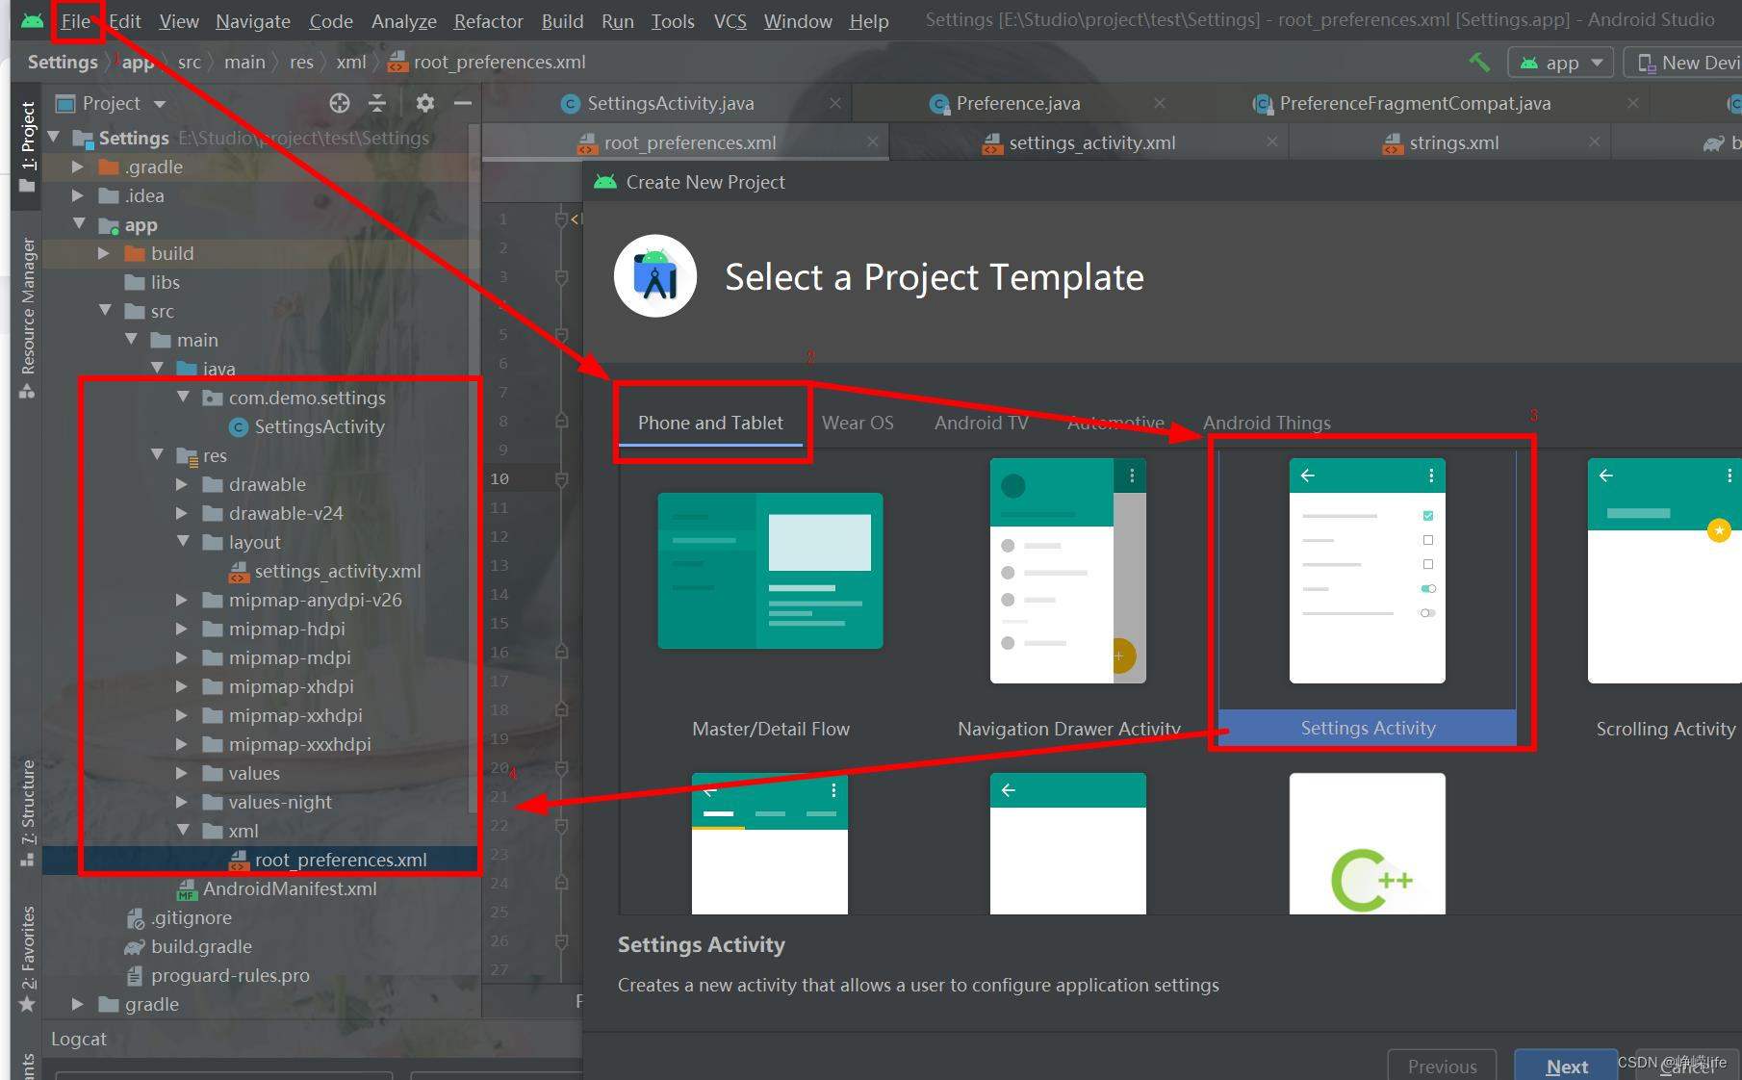Switch to the Android Things tab
The height and width of the screenshot is (1080, 1742).
pyautogui.click(x=1267, y=423)
